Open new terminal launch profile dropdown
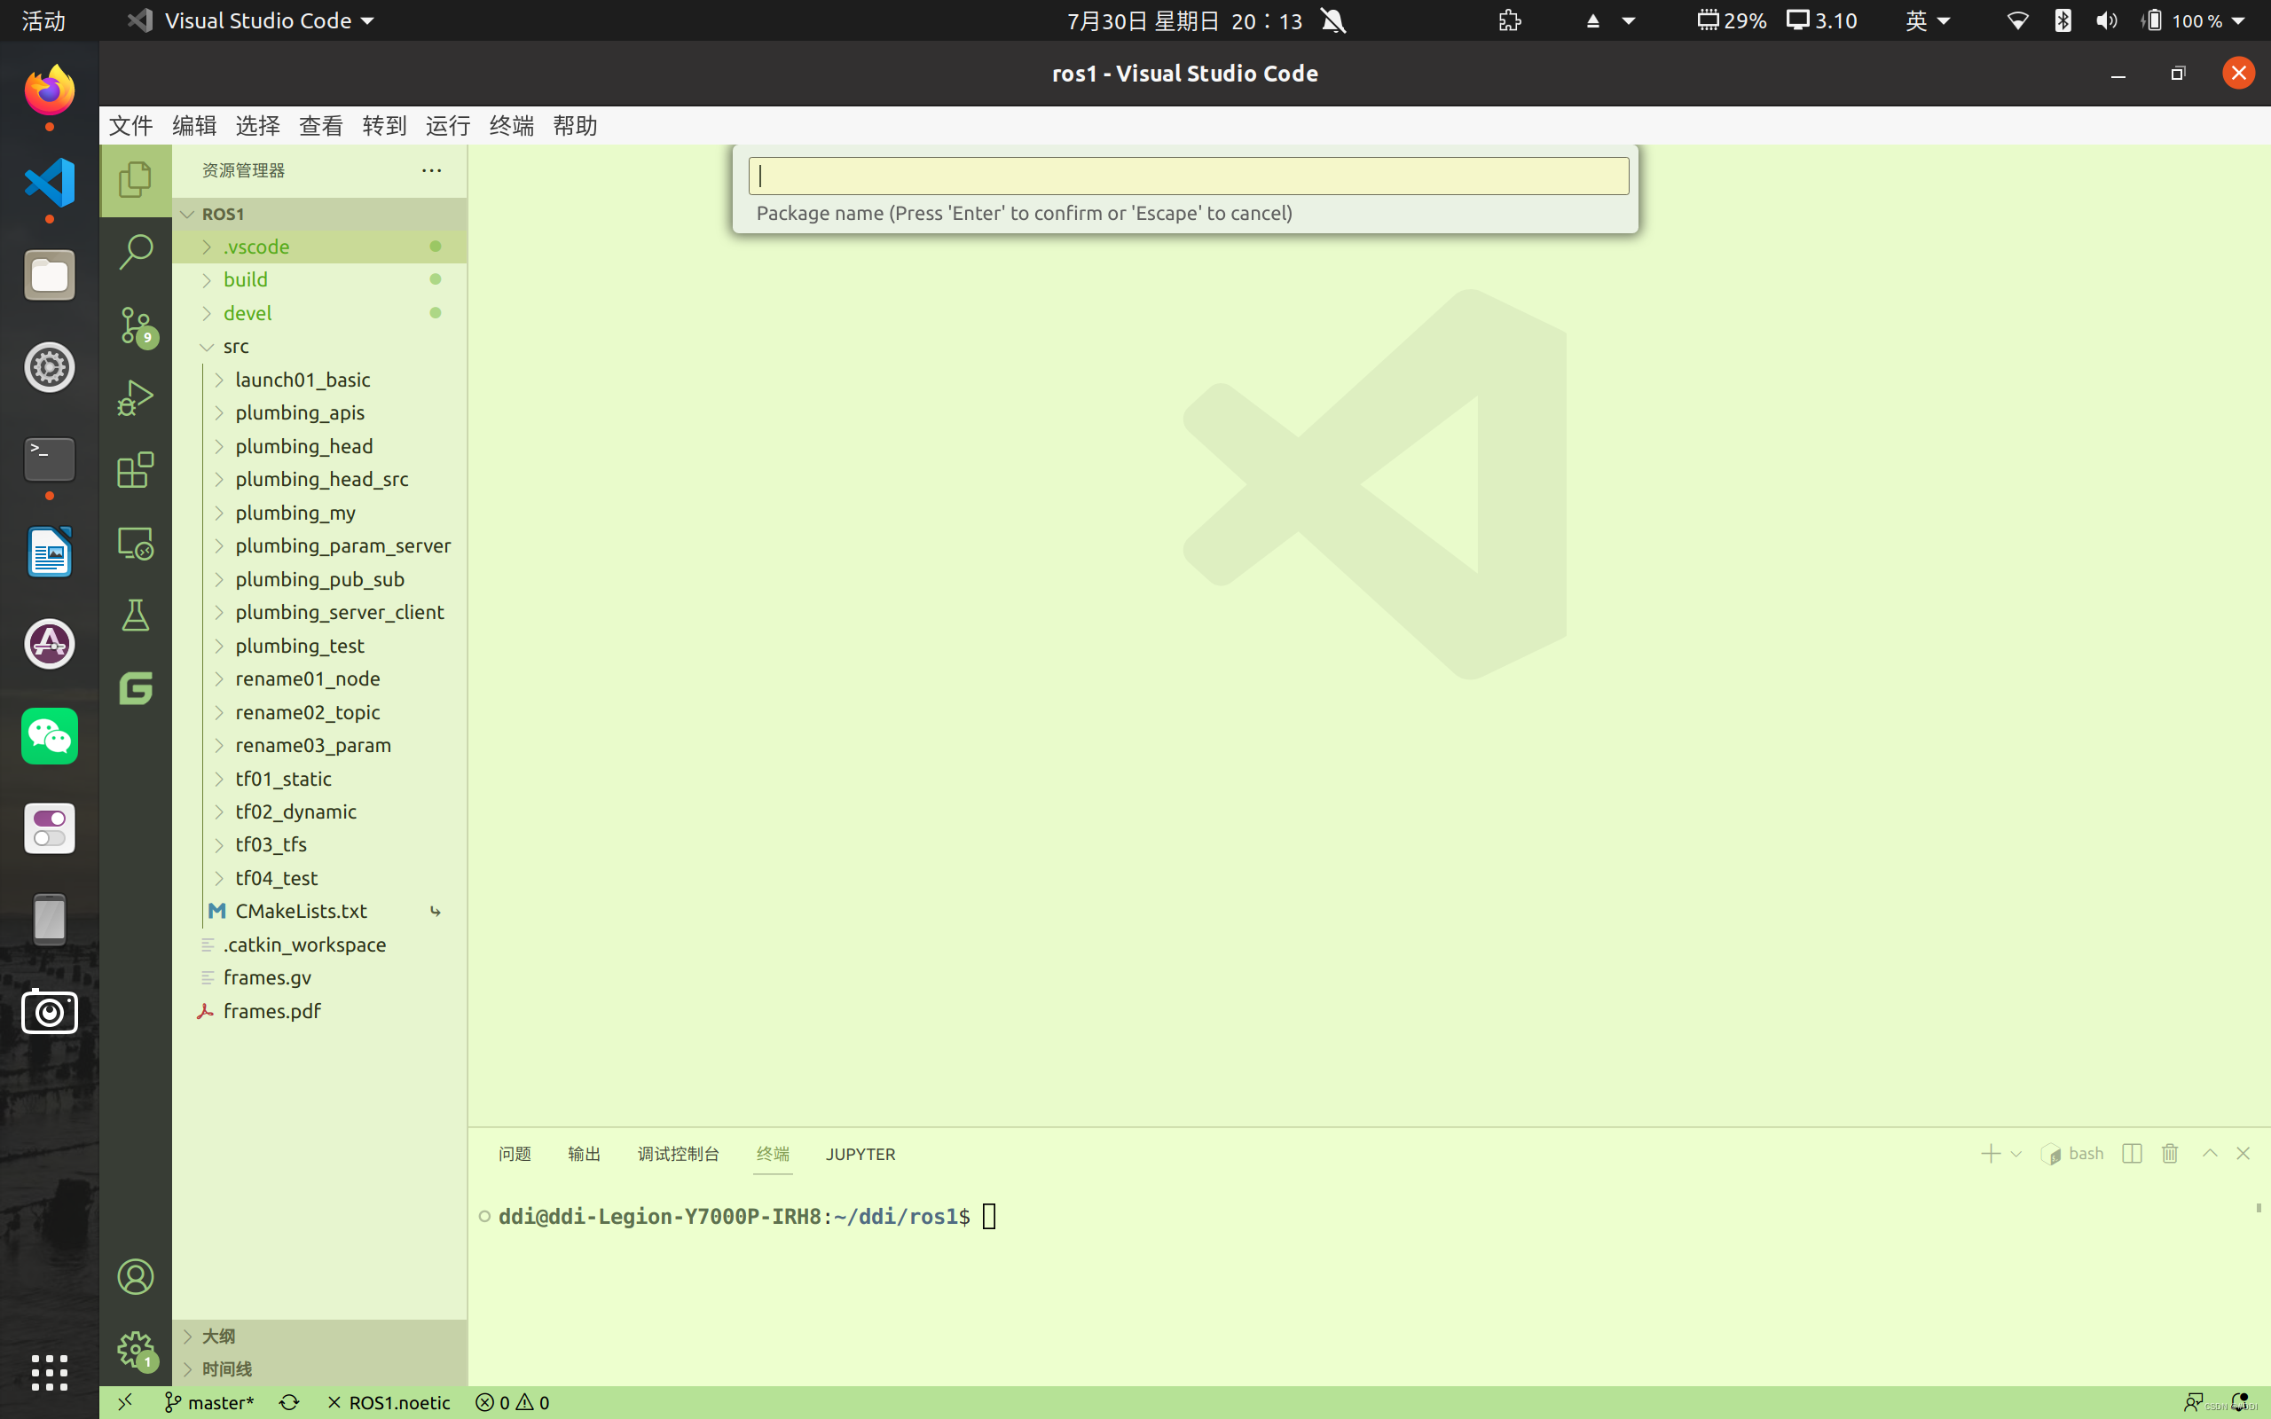This screenshot has height=1419, width=2271. (x=2016, y=1155)
